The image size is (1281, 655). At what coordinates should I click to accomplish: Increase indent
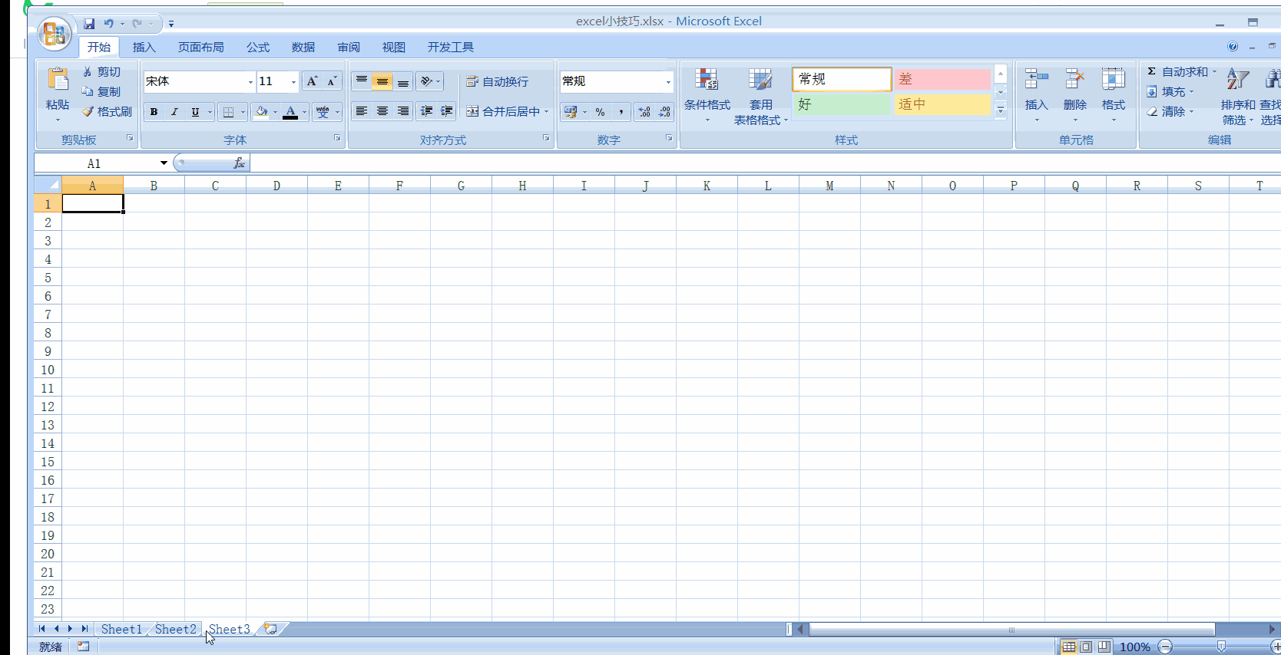pyautogui.click(x=447, y=111)
